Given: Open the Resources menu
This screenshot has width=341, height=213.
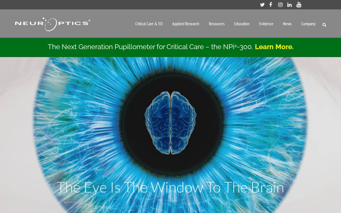Looking at the screenshot, I should tap(217, 24).
